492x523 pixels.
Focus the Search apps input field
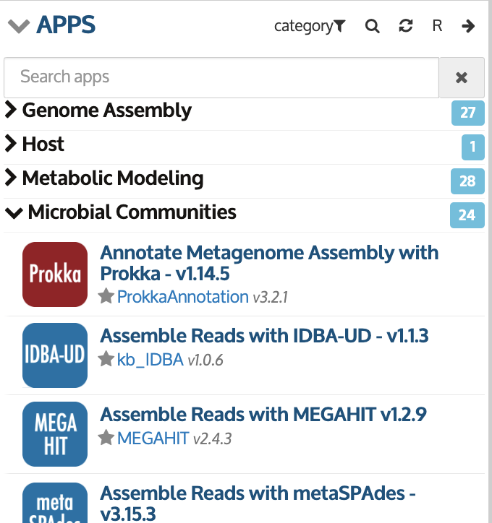tap(221, 77)
